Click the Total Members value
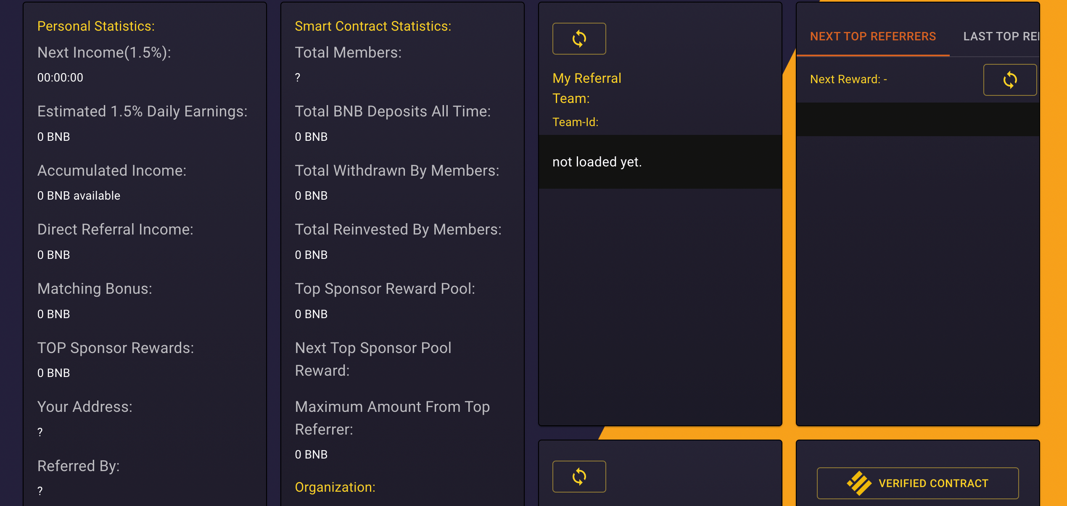The width and height of the screenshot is (1067, 506). point(298,77)
